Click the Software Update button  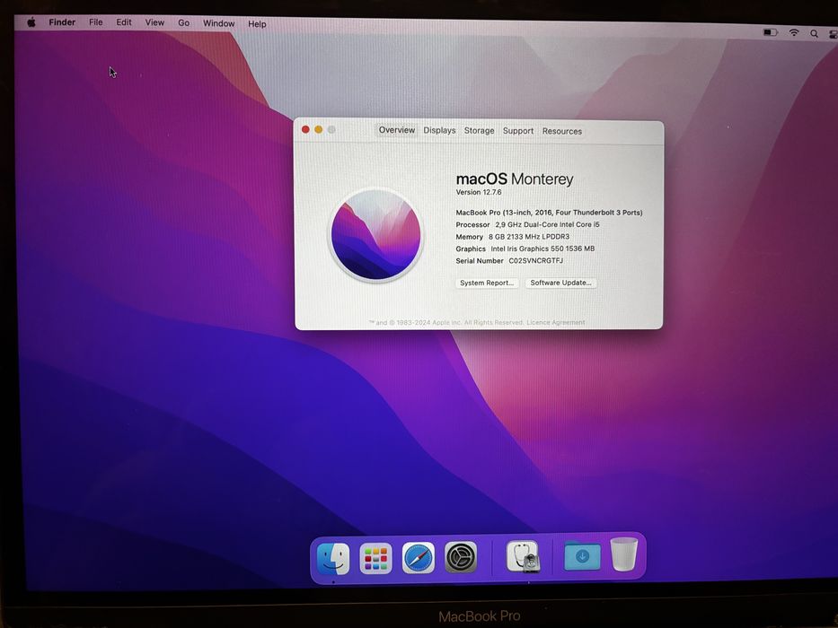coord(560,283)
